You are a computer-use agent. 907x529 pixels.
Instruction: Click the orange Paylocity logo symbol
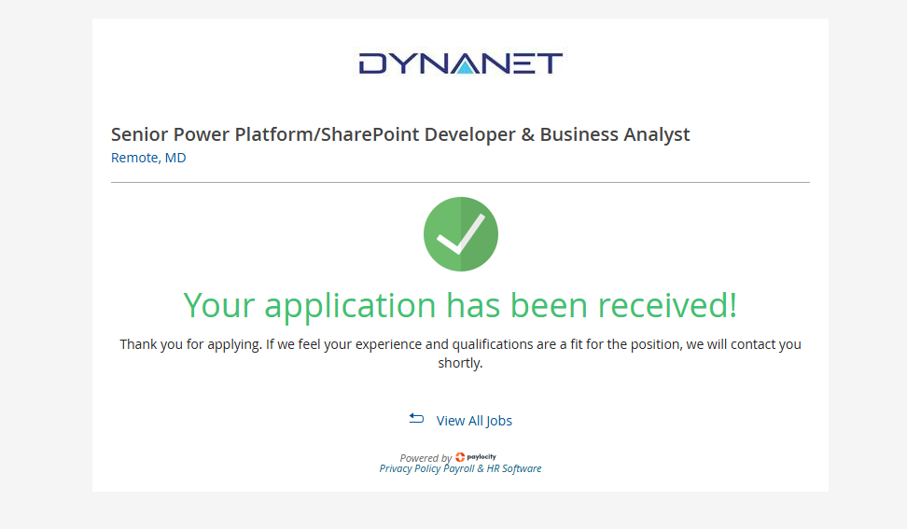pos(460,457)
